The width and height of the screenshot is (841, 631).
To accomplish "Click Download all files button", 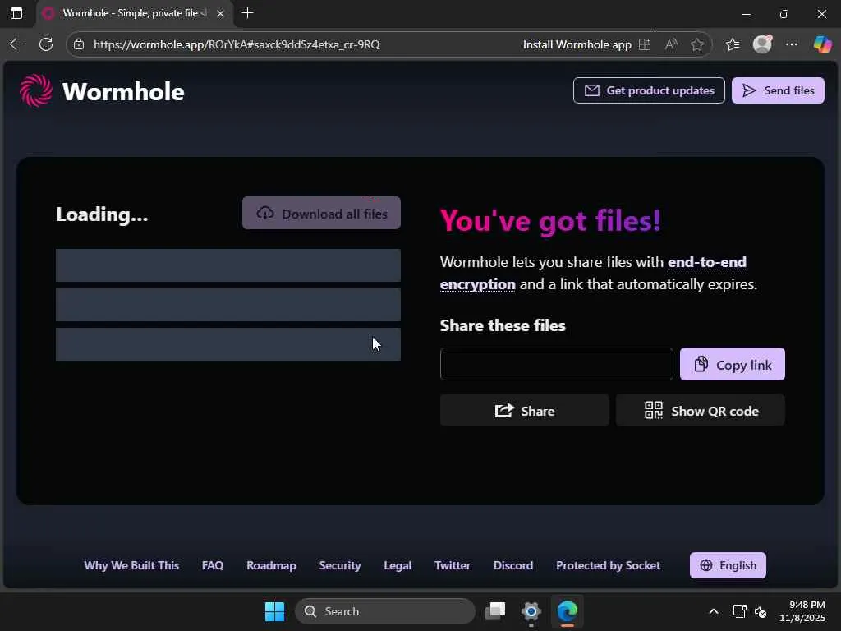I will (321, 214).
